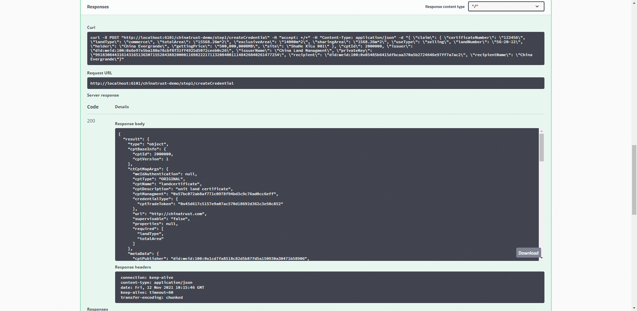Viewport: 637px width, 311px height.
Task: Click the "properties": null line
Action: click(x=155, y=224)
